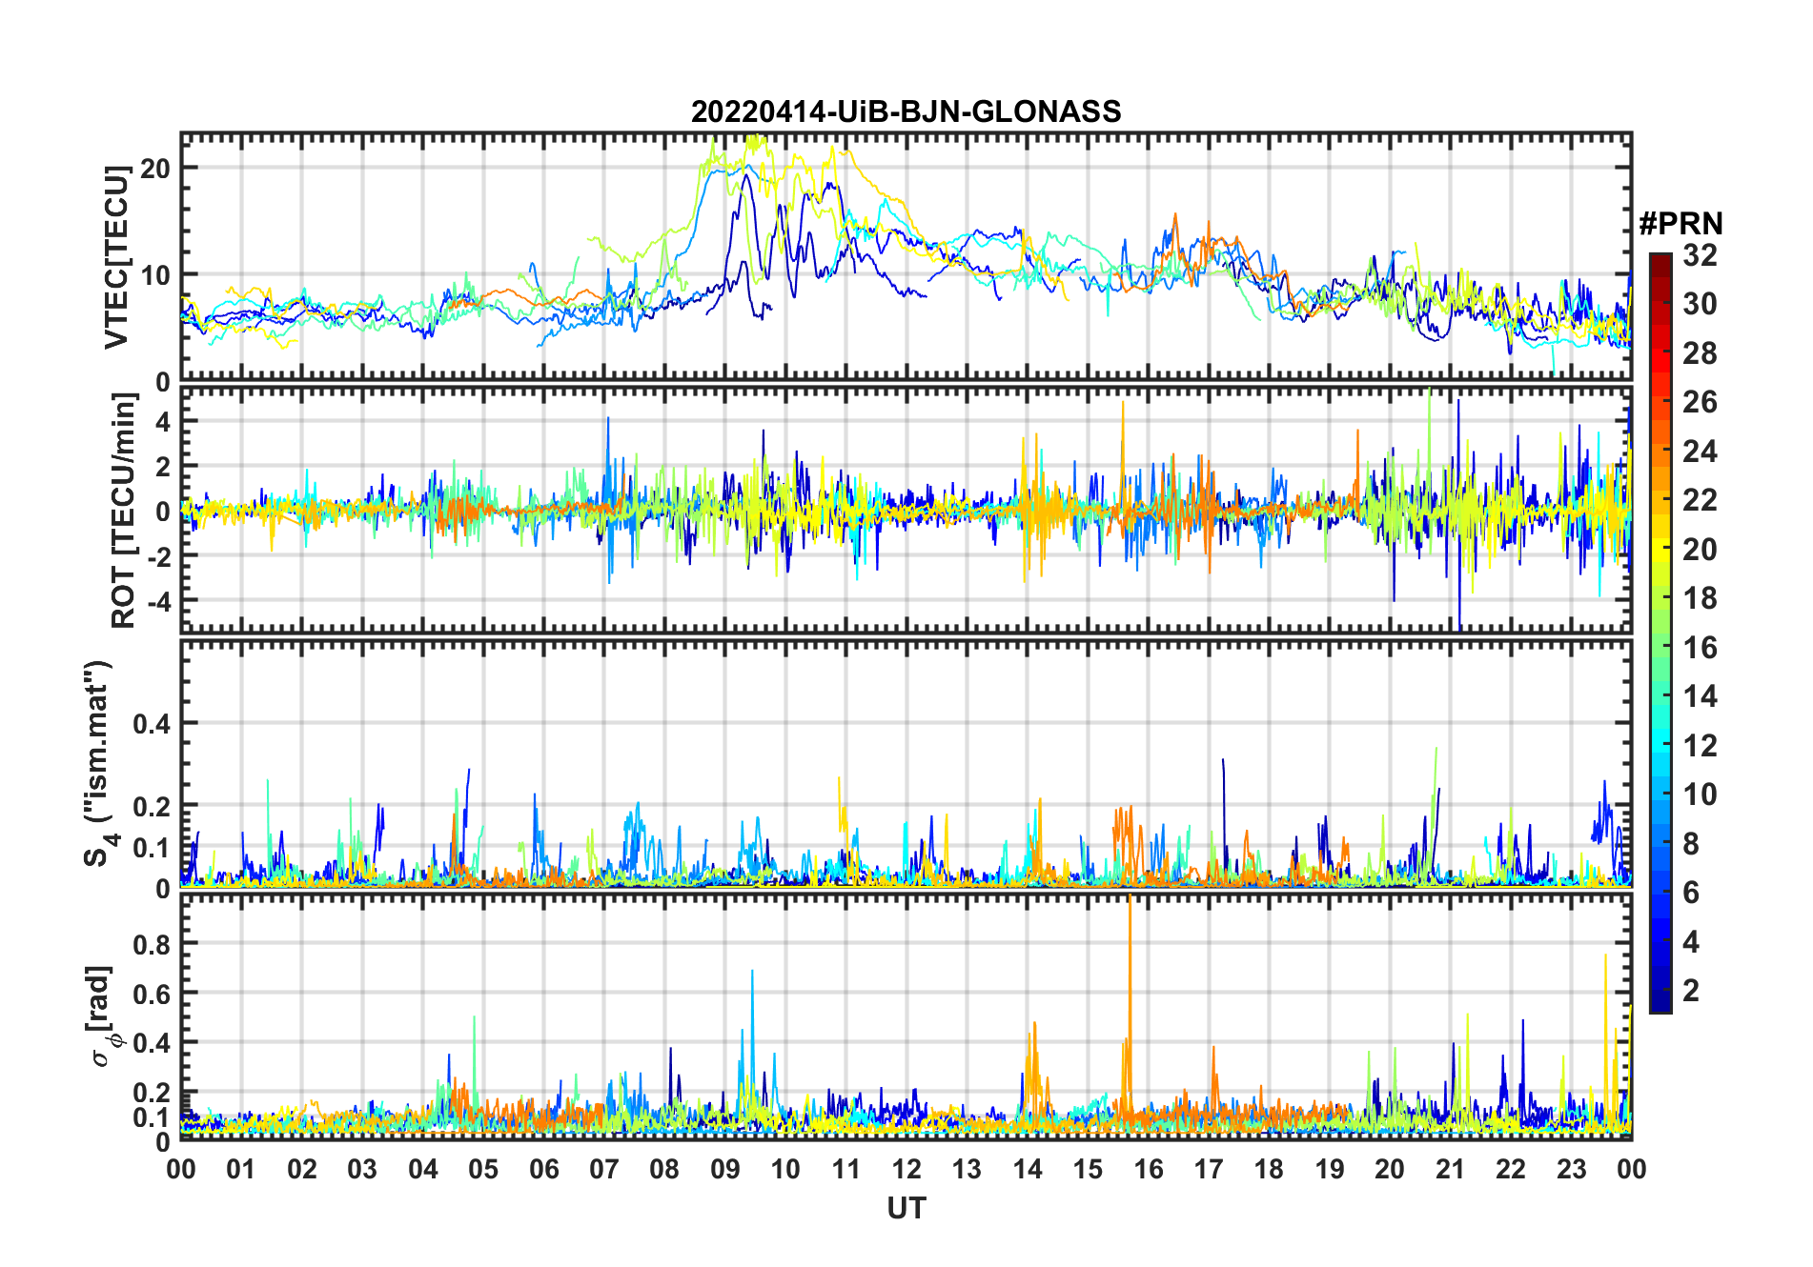
Task: Click sigma-phi y-axis tick label 0.8
Action: pyautogui.click(x=153, y=944)
